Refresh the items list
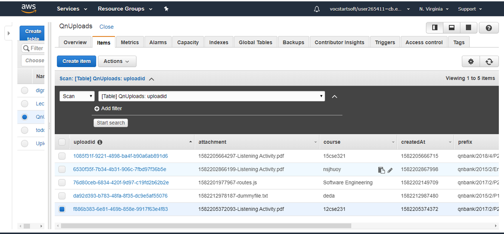Screen dimensions: 504x234 point(489,61)
